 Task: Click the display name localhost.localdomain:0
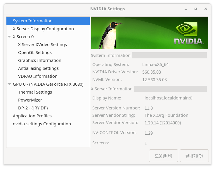168,98
